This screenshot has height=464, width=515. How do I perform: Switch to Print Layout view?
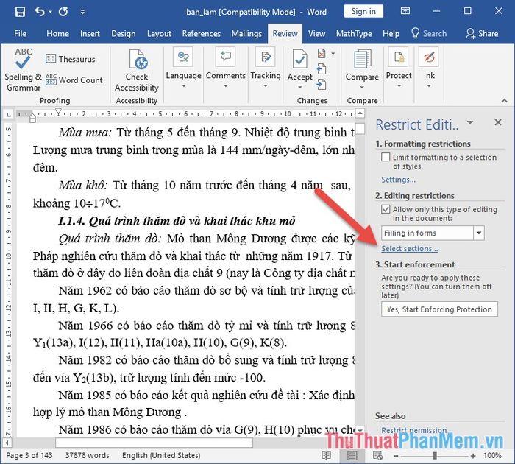pyautogui.click(x=352, y=455)
